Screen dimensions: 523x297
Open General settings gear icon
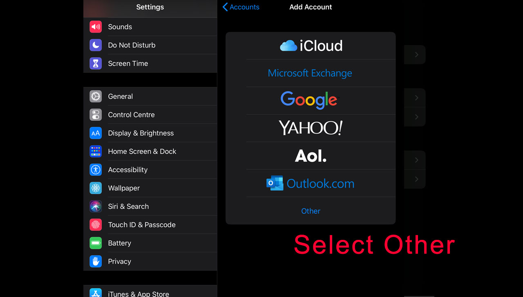(96, 96)
